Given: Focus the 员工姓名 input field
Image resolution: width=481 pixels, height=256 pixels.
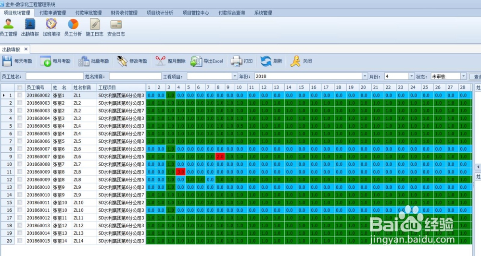Looking at the screenshot, I should 54,76.
